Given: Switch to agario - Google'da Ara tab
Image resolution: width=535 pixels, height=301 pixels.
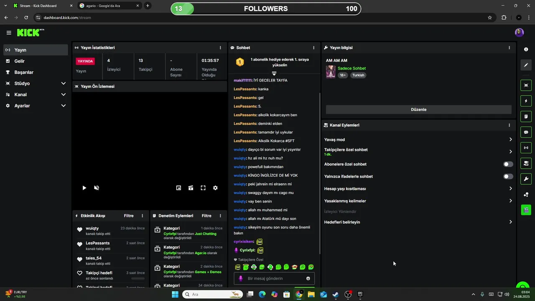Looking at the screenshot, I should [110, 6].
